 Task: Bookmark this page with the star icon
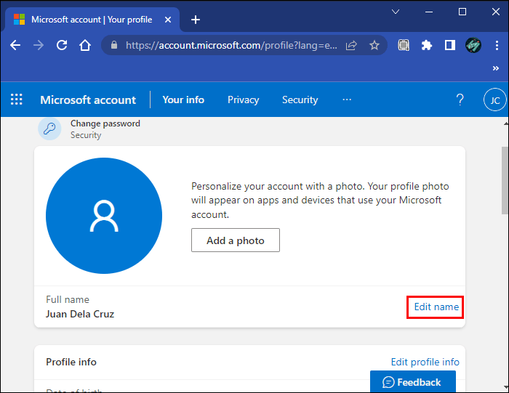374,45
